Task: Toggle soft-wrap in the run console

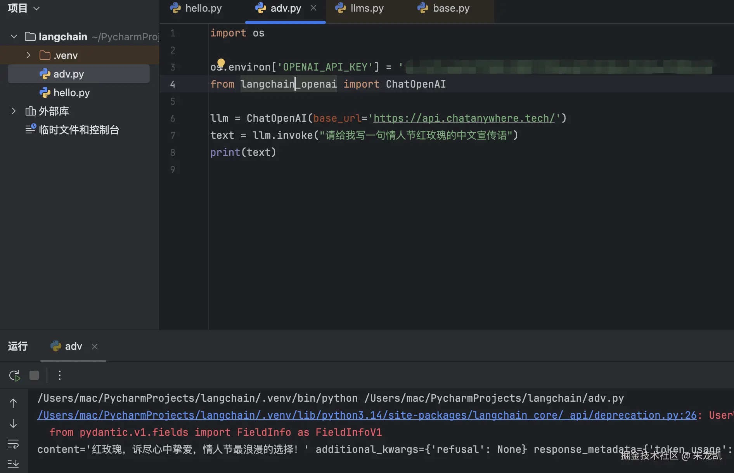Action: click(13, 444)
